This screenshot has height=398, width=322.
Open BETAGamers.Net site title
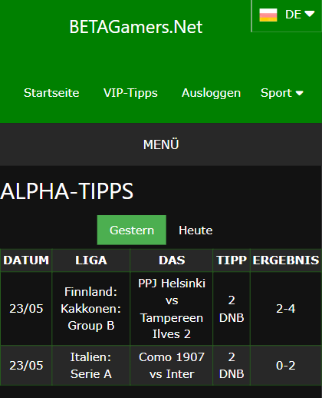[136, 27]
